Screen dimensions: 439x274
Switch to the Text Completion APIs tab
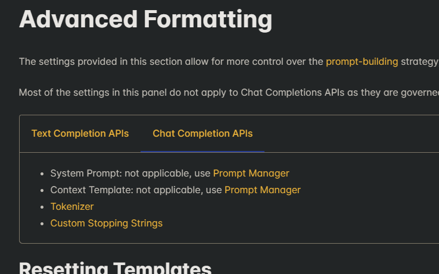[x=80, y=134]
